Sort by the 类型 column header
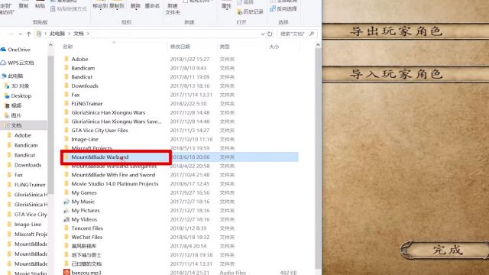Screen dimensions: 489x275 coord(225,47)
